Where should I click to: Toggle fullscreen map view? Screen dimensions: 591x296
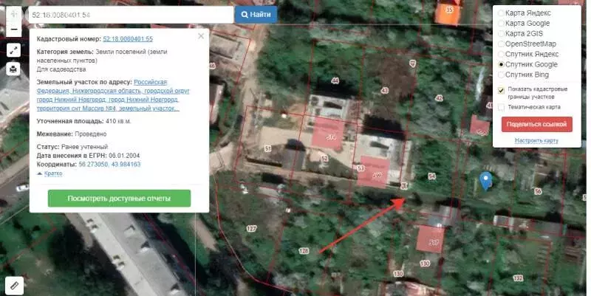click(13, 50)
